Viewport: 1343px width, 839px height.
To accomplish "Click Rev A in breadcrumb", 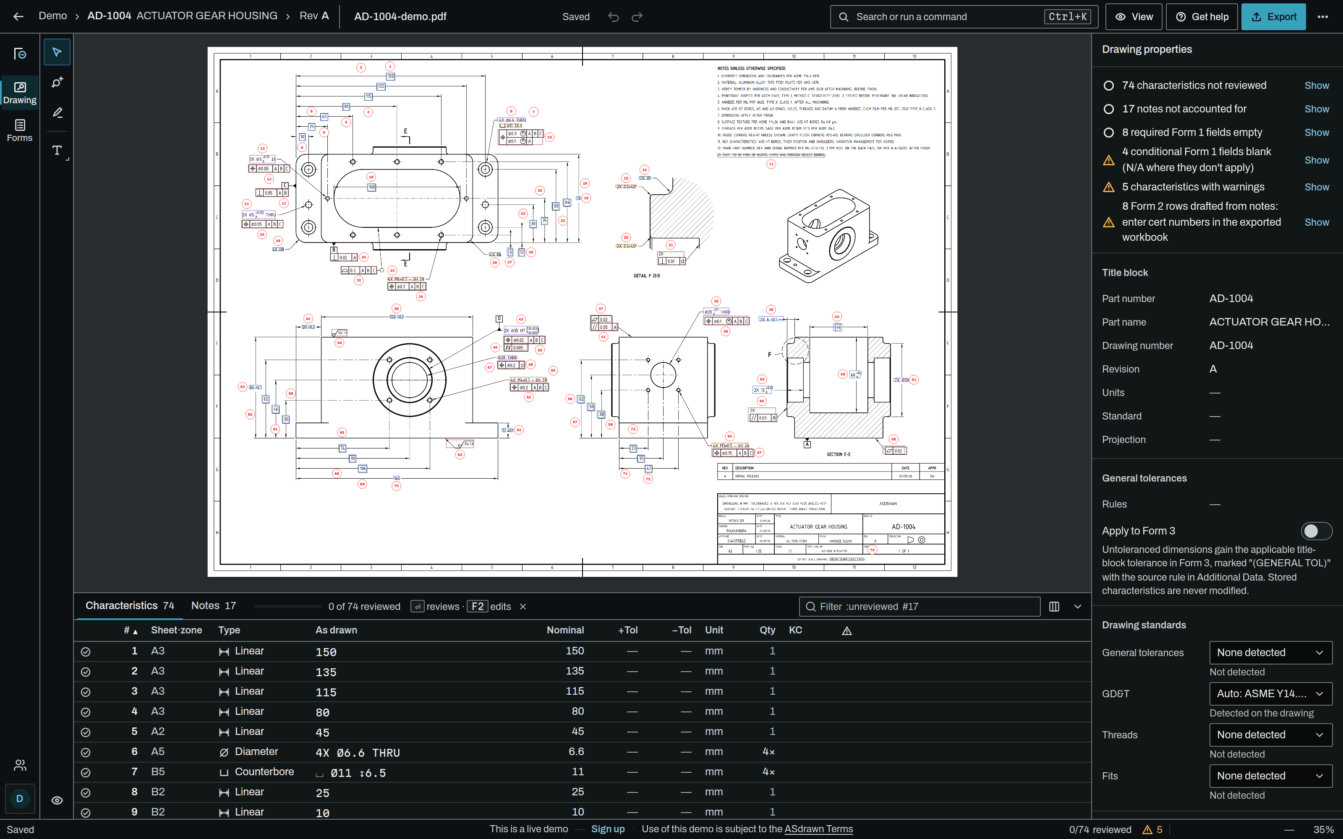I will [314, 16].
